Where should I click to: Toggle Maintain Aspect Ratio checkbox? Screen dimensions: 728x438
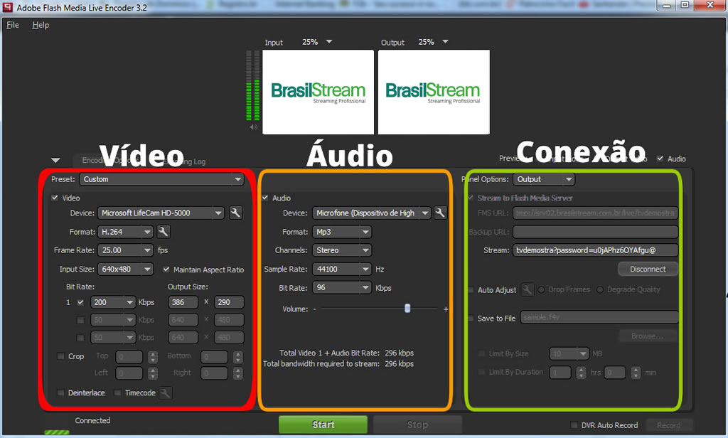pos(166,269)
